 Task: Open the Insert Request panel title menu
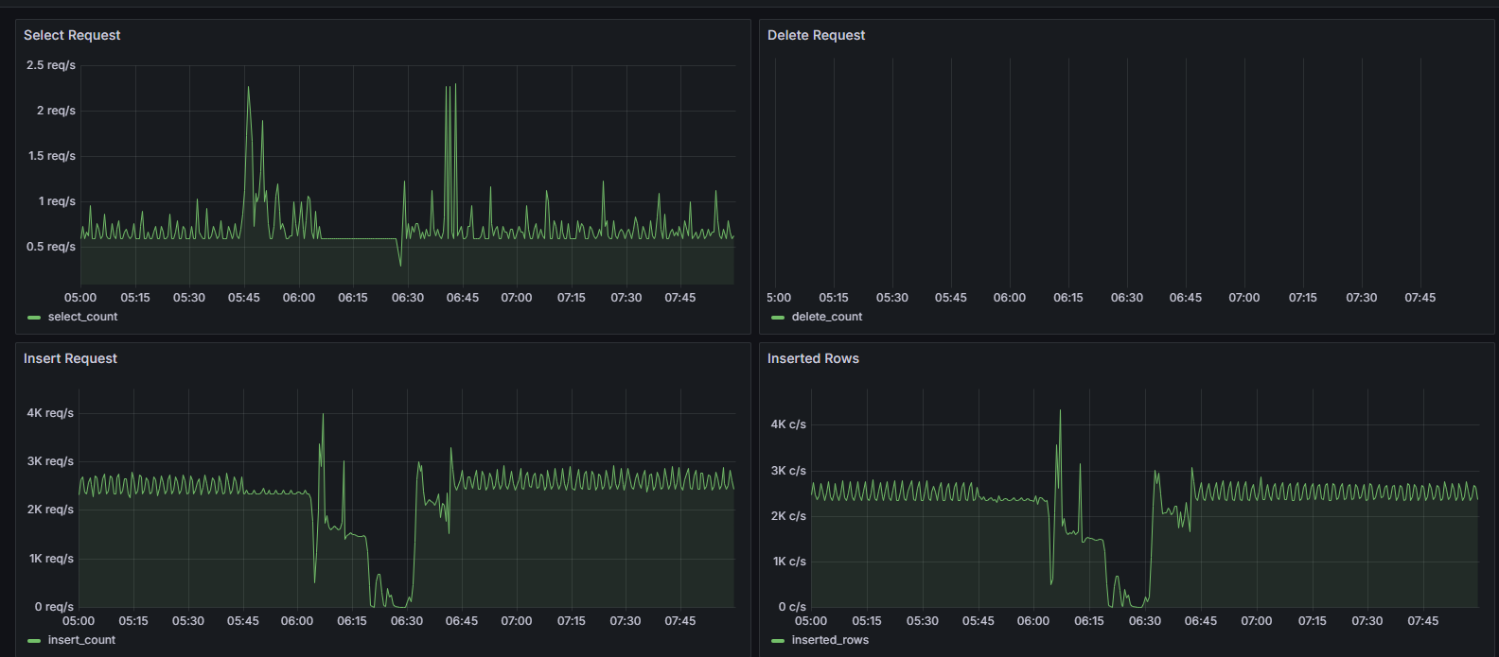[x=70, y=358]
